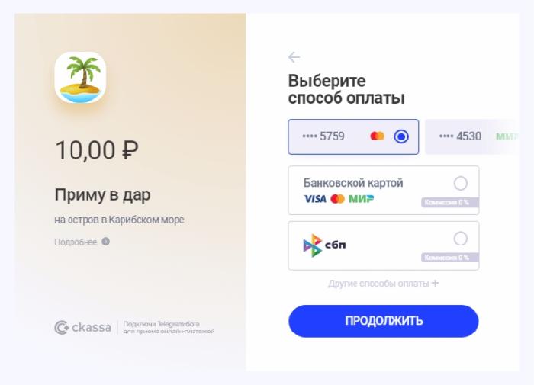This screenshot has height=385, width=534.
Task: Click the VISA logo under Банковской картой
Action: [x=314, y=199]
